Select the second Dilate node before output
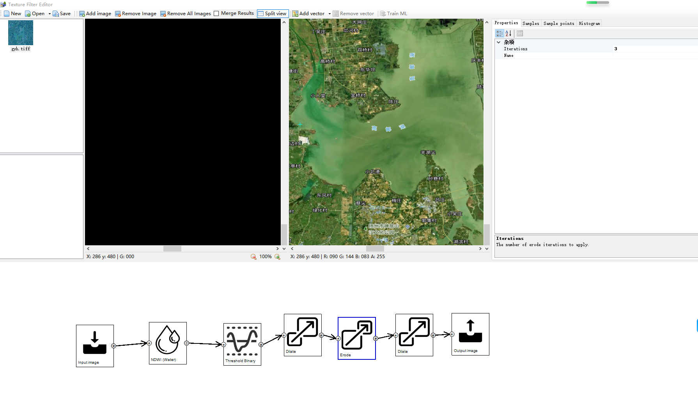 click(x=414, y=335)
